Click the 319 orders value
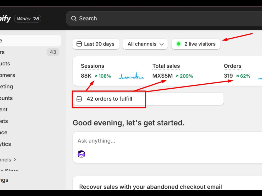 point(228,76)
